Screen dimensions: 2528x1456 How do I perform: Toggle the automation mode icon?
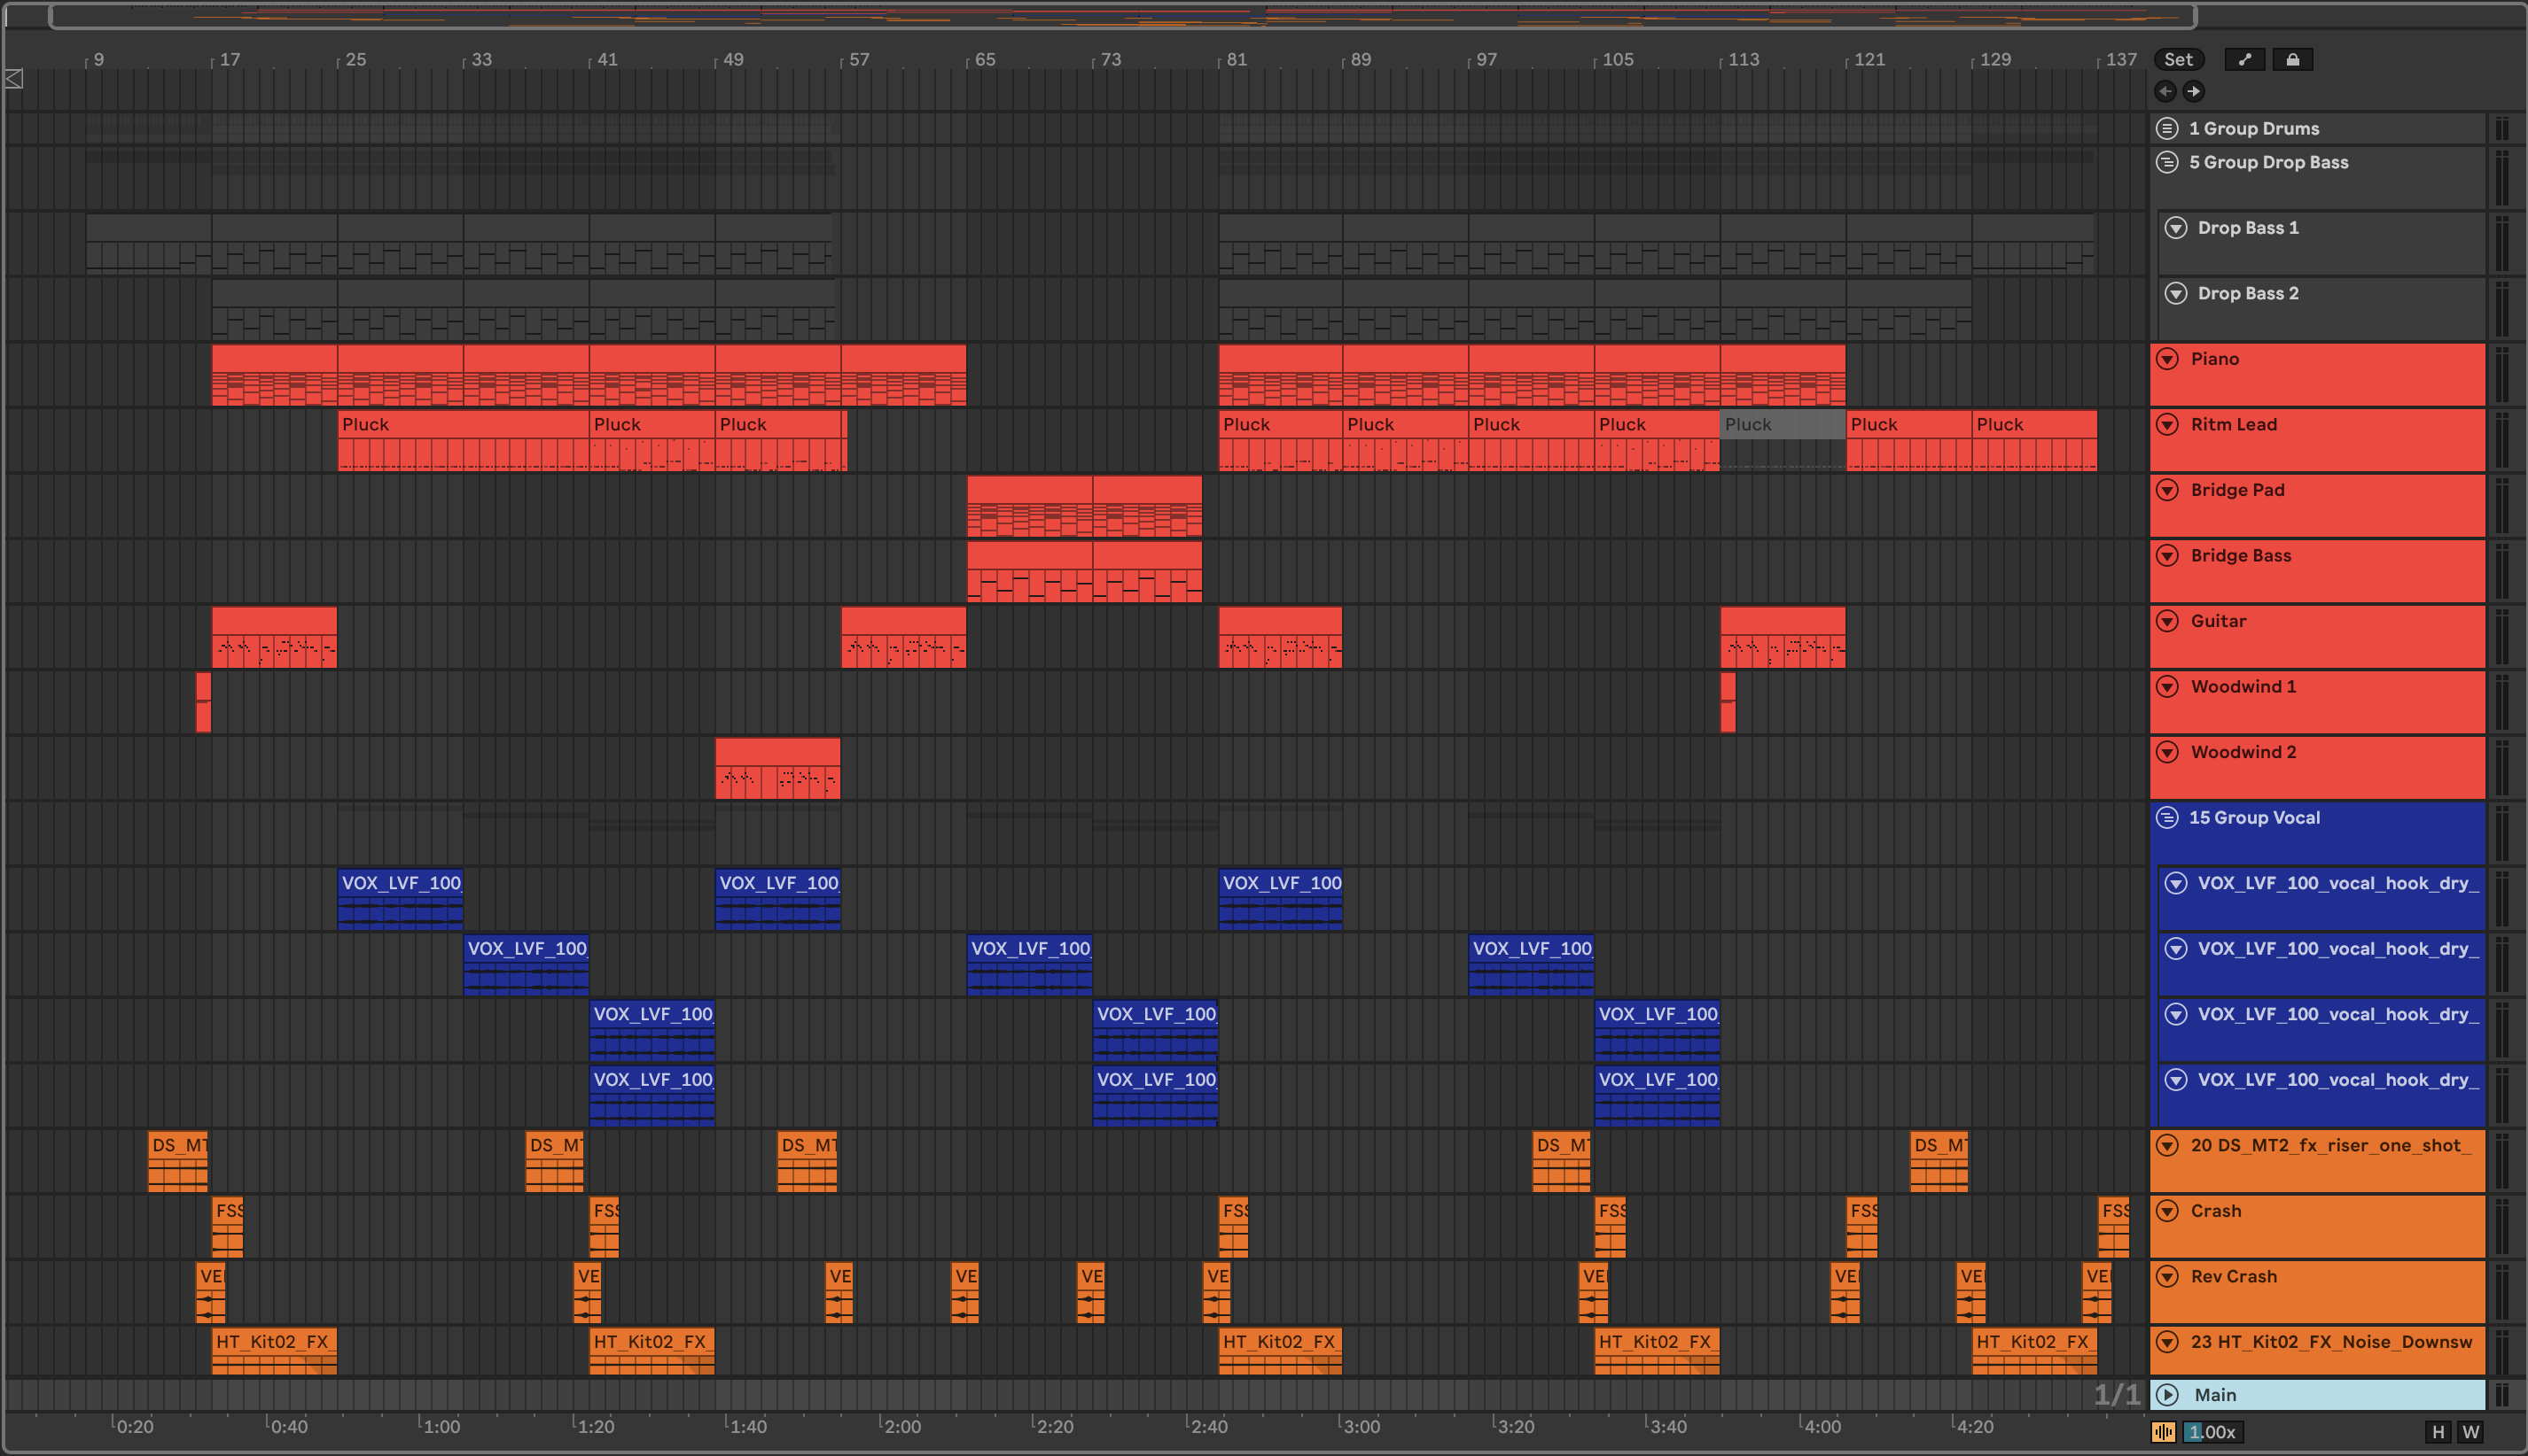tap(2244, 59)
